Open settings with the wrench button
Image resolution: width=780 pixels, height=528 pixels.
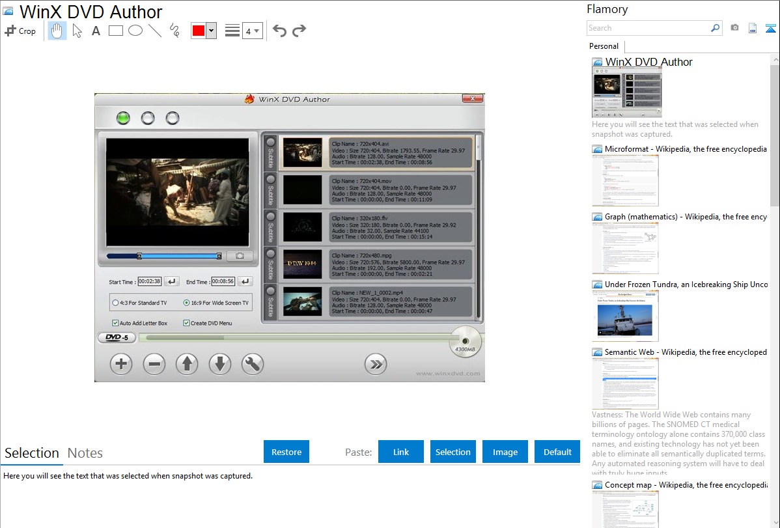click(253, 364)
